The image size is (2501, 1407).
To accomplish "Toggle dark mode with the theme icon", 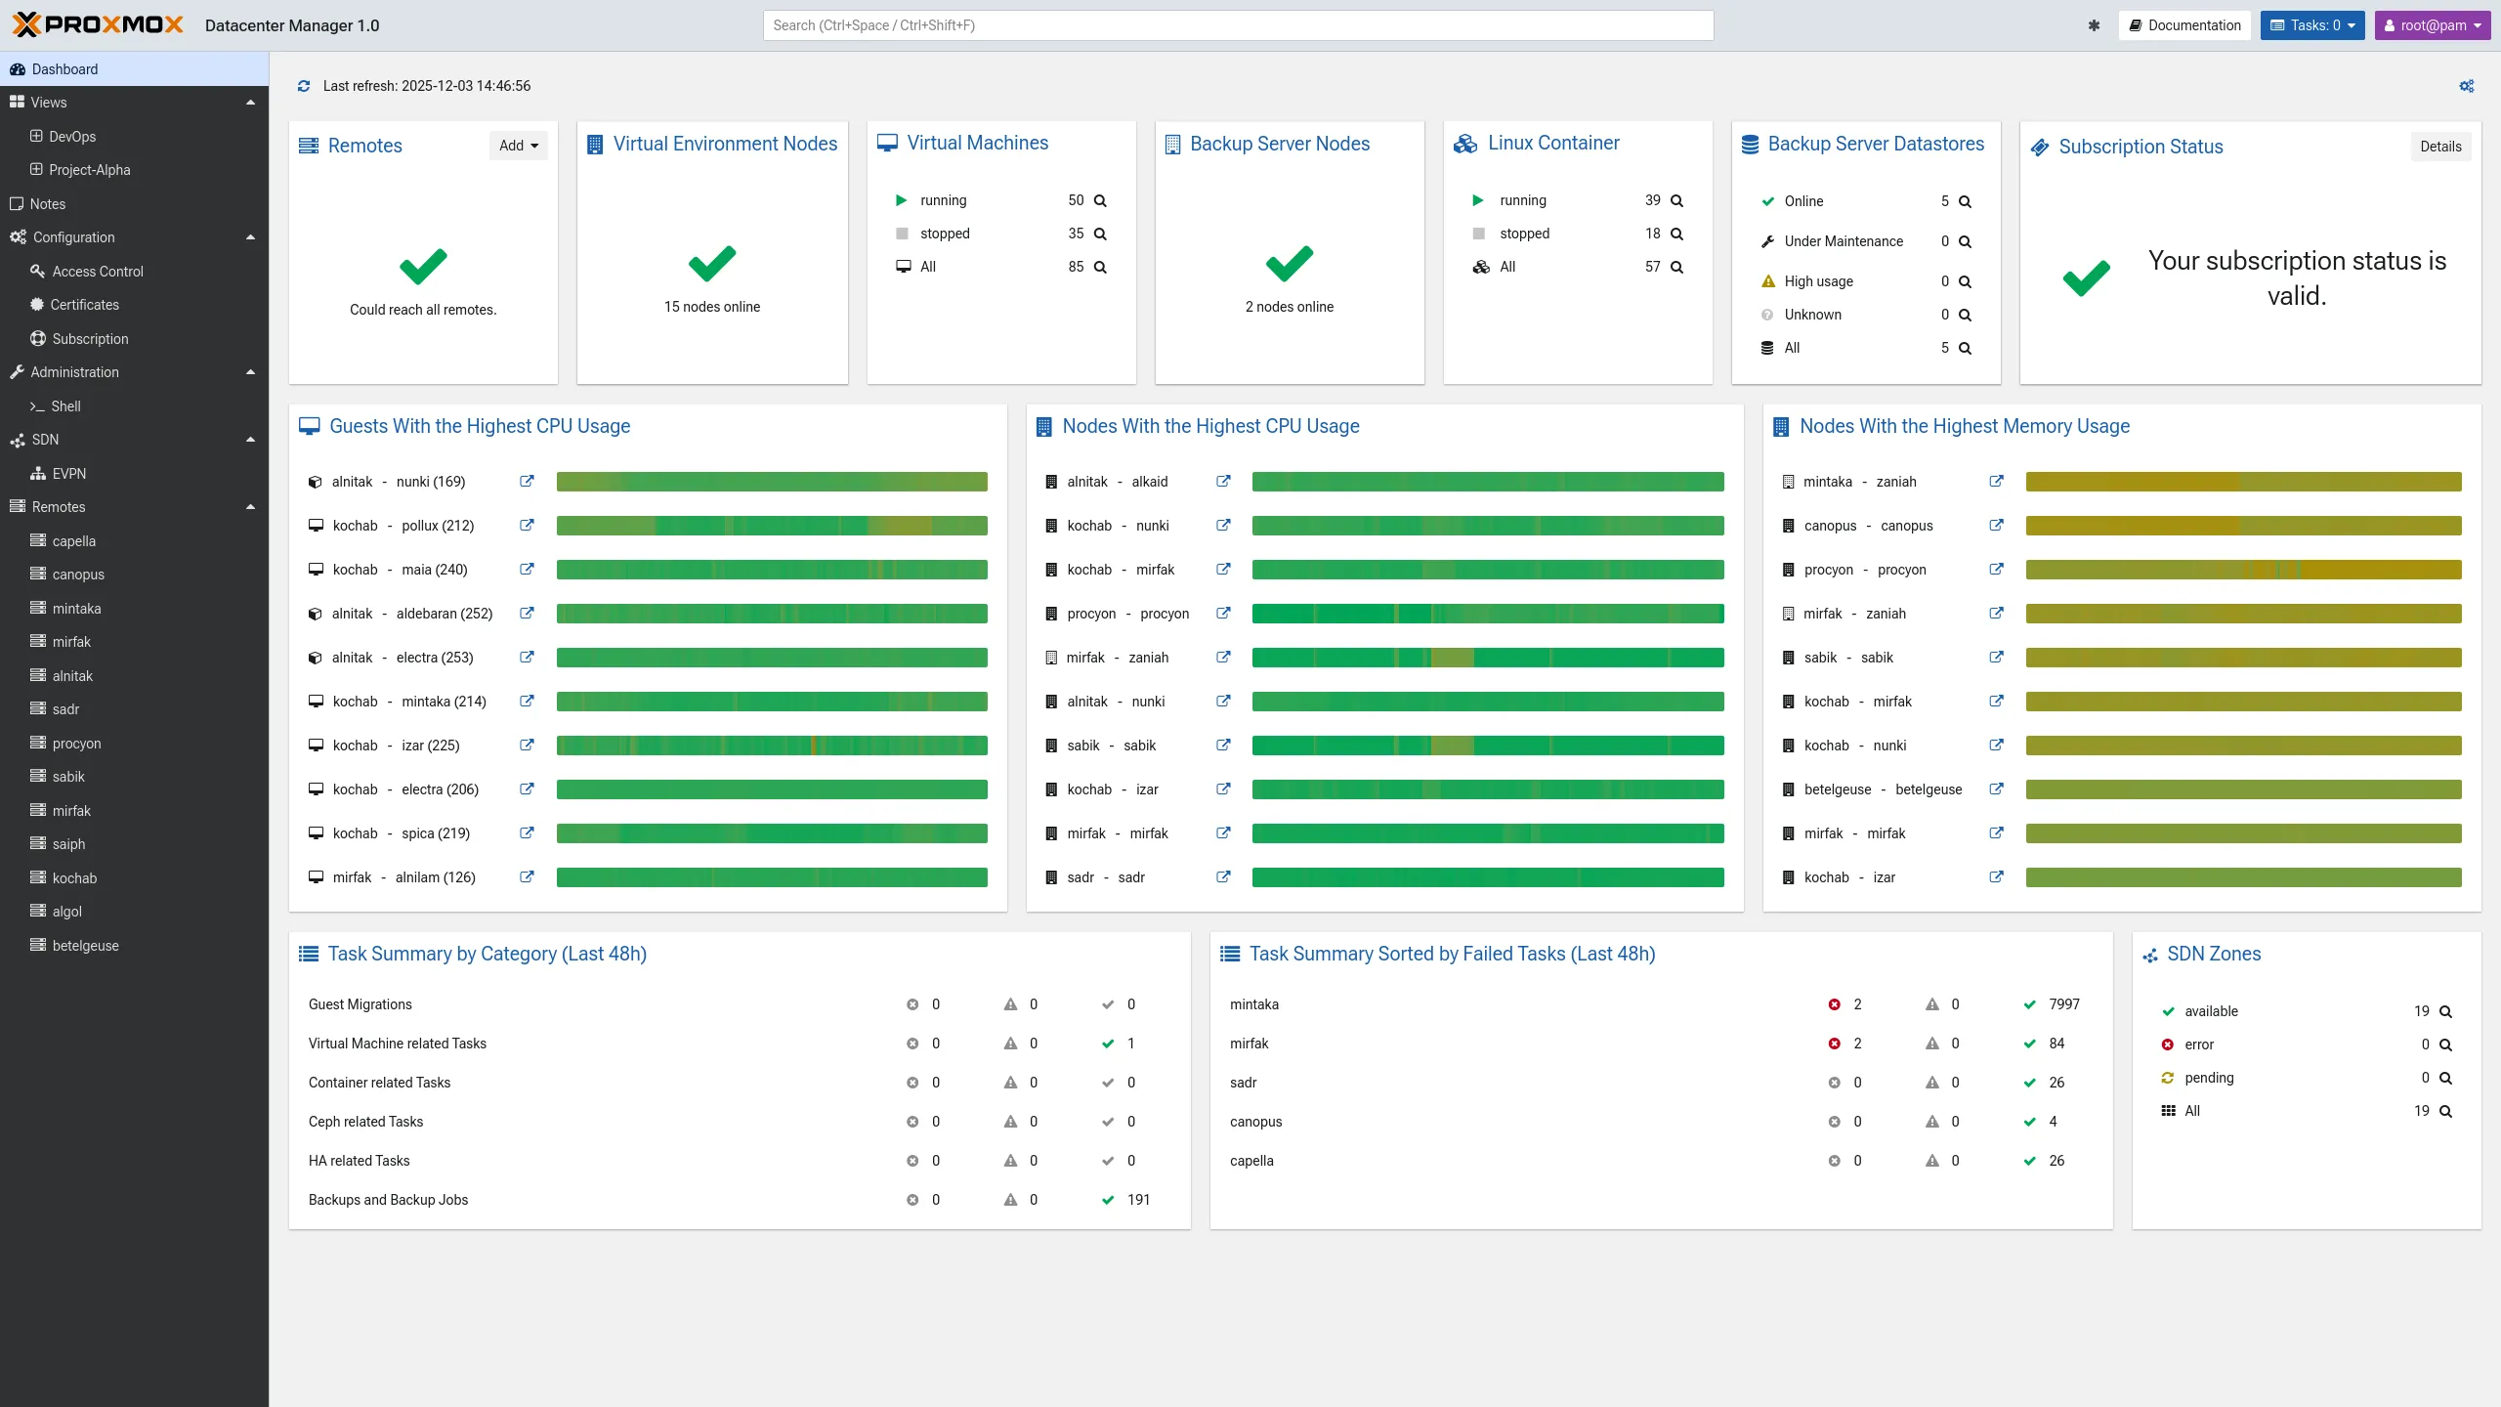I will pyautogui.click(x=2095, y=25).
